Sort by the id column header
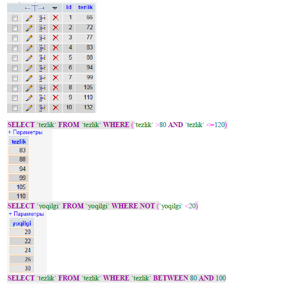Image resolution: width=295 pixels, height=284 pixels. (x=69, y=8)
